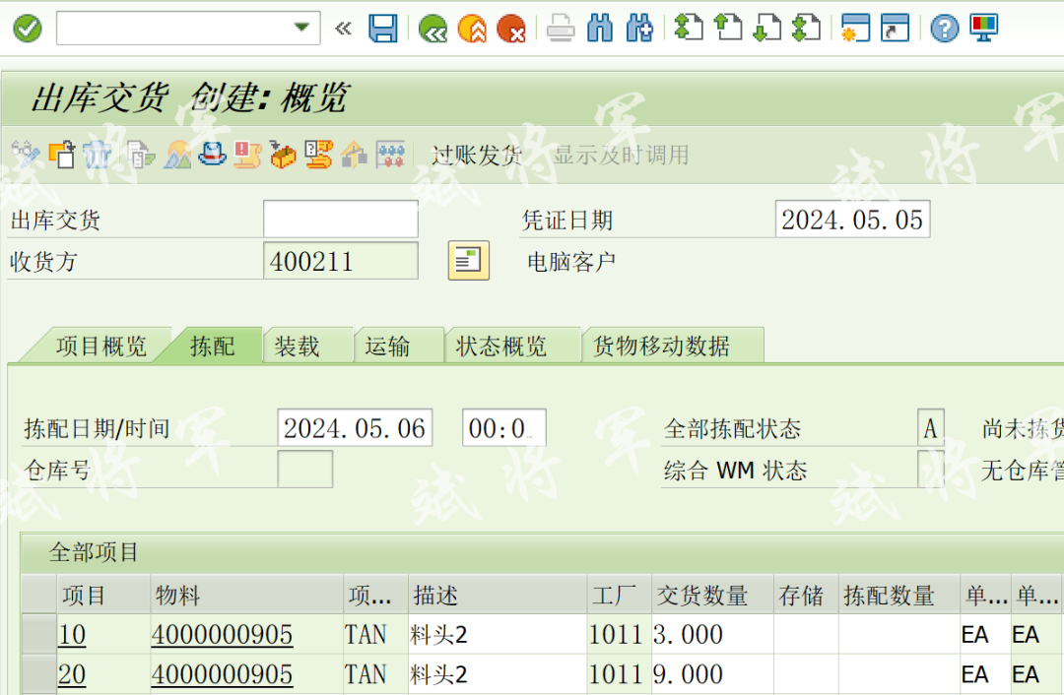Open material 4000000905 link in row 20

tap(222, 674)
